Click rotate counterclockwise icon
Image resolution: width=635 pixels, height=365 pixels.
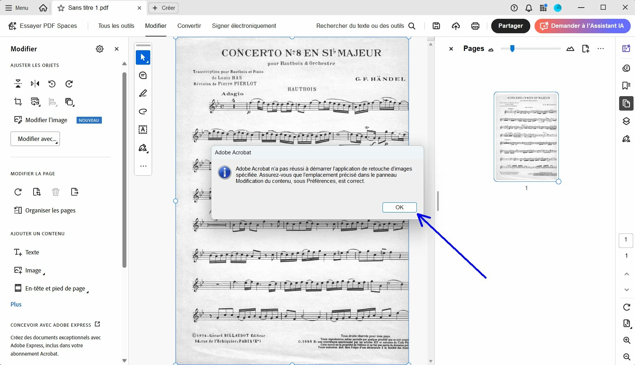point(52,84)
